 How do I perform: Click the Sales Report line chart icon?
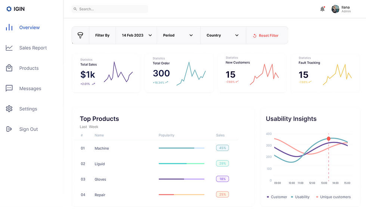click(x=9, y=48)
